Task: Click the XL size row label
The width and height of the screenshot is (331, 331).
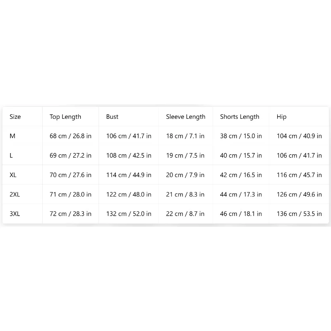Action: 13,175
